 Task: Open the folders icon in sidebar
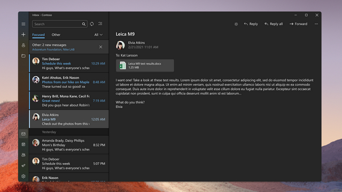point(24,55)
